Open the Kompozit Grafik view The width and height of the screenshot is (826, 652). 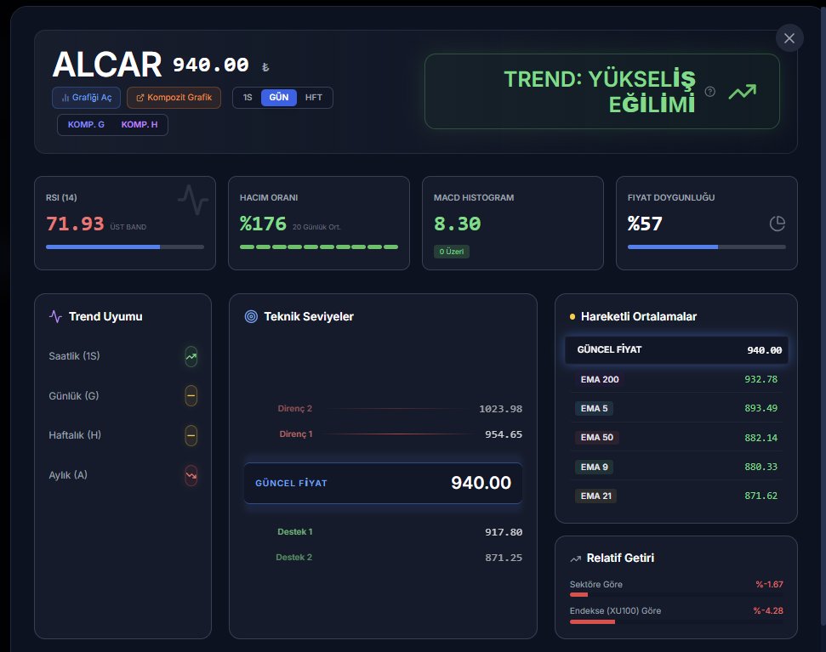(173, 97)
